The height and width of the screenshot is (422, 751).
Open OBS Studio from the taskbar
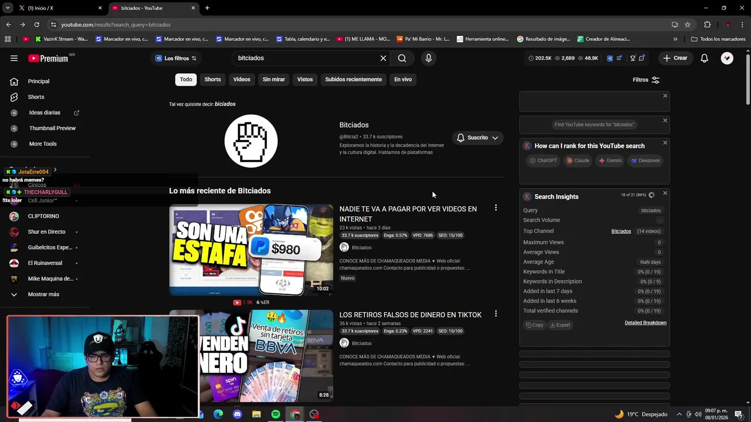(314, 414)
